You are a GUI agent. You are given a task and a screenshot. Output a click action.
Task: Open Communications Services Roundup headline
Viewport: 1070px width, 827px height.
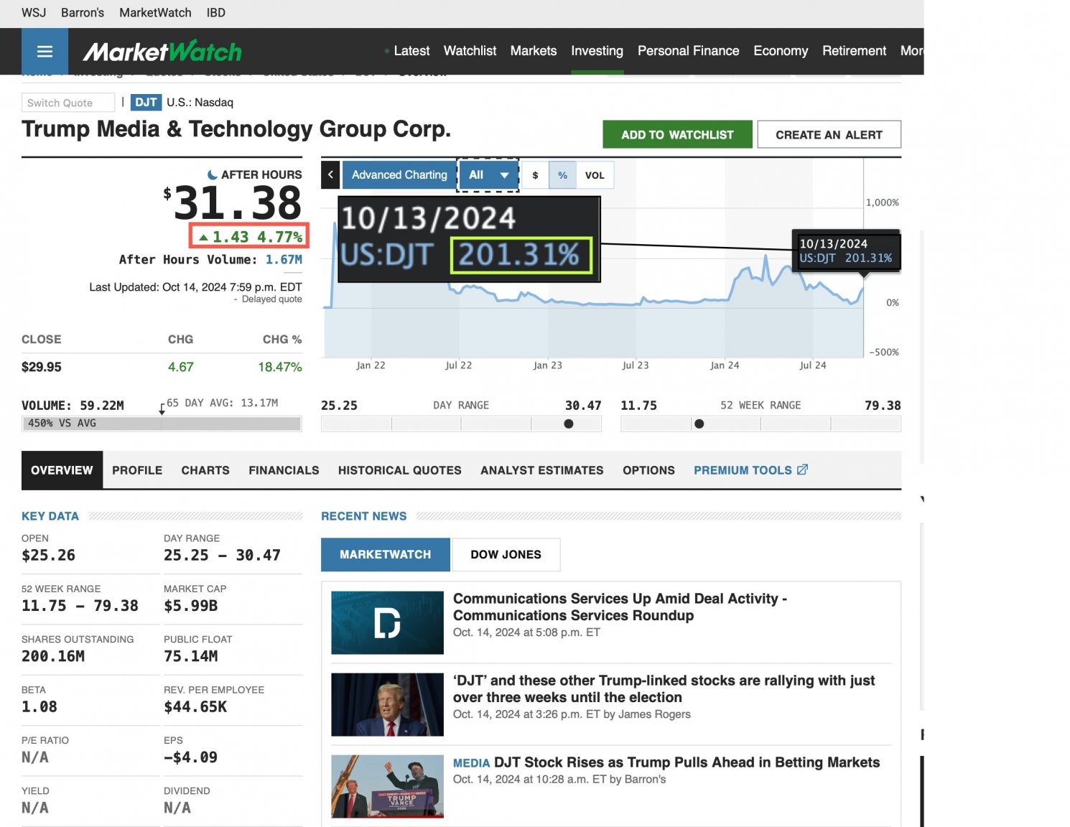tap(620, 607)
